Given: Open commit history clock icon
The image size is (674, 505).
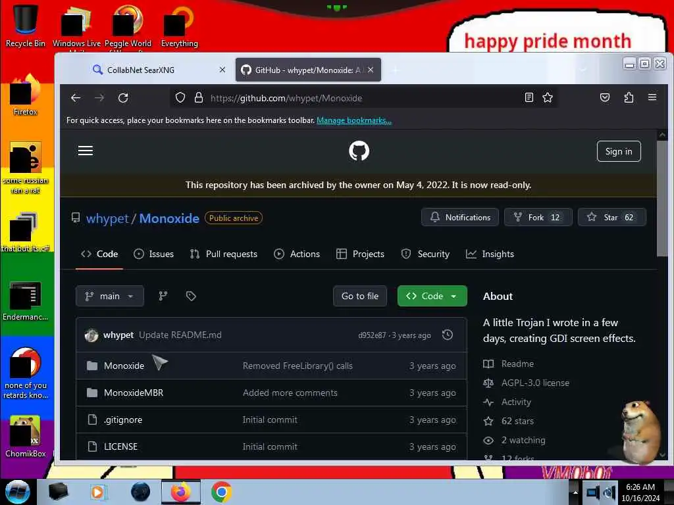Looking at the screenshot, I should (x=448, y=335).
